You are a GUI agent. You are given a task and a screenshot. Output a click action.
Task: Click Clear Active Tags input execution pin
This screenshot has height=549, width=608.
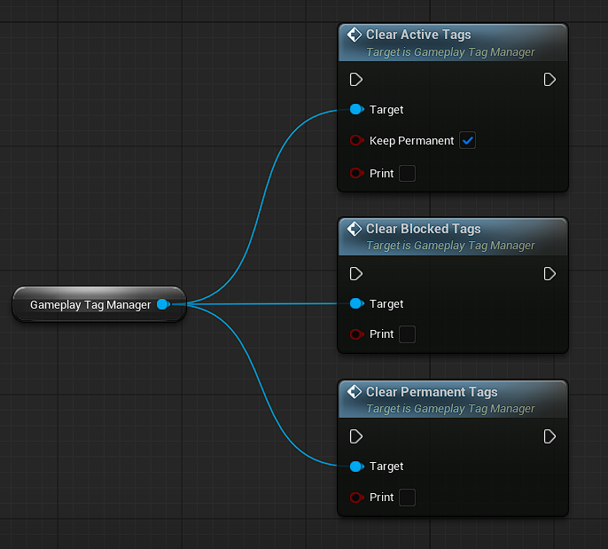pyautogui.click(x=355, y=80)
